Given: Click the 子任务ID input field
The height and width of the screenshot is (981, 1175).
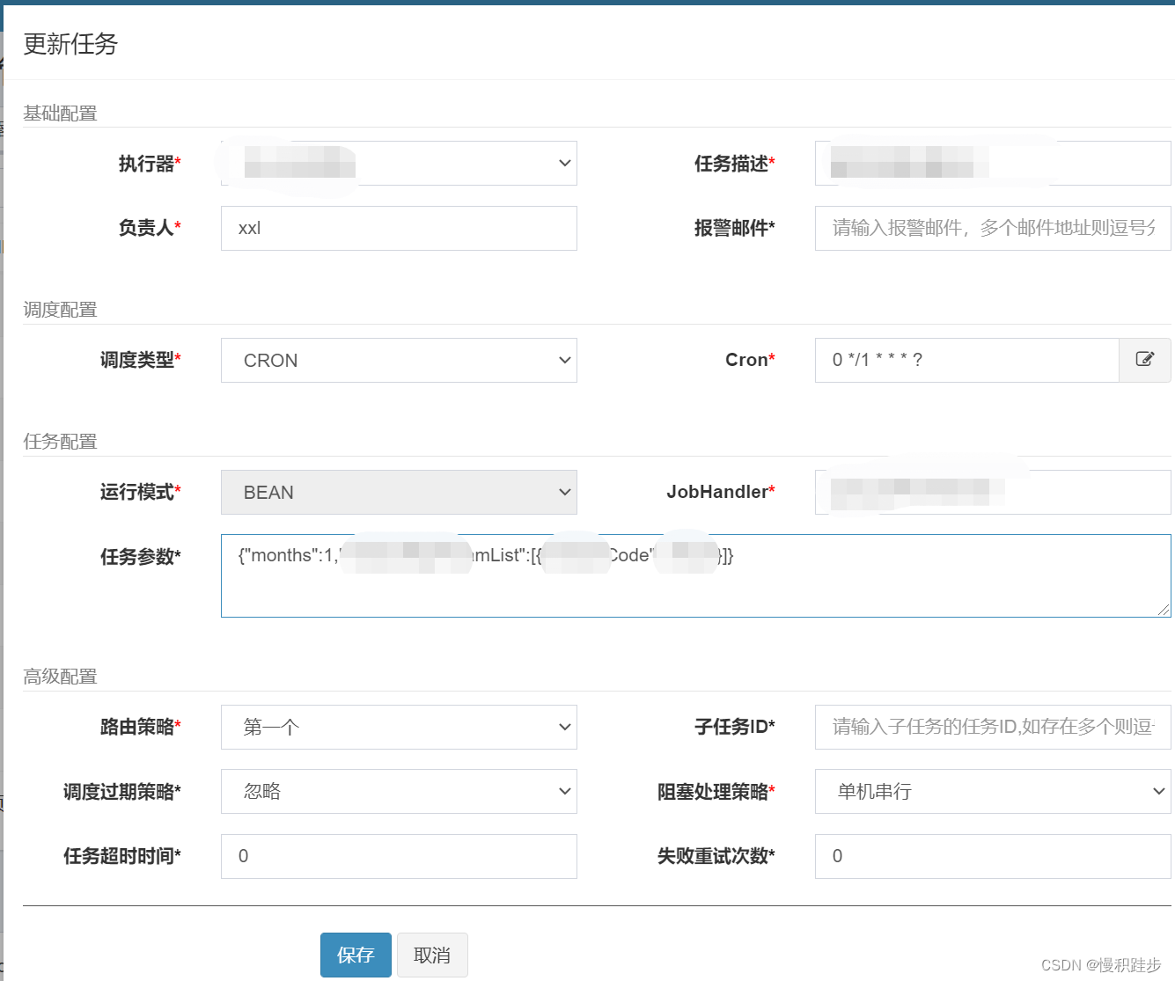Looking at the screenshot, I should pyautogui.click(x=993, y=727).
